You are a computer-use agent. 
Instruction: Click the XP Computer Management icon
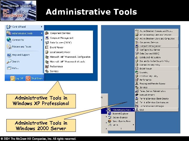(x=47, y=38)
